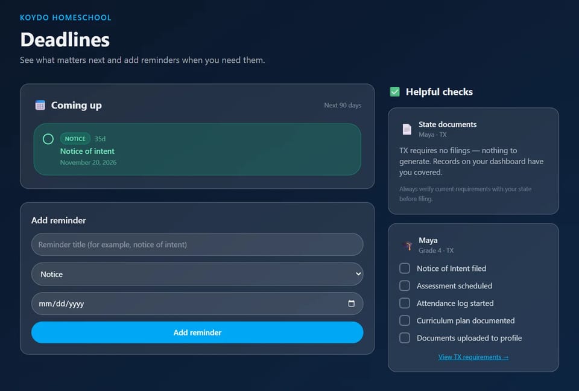
Task: Open the View TX requirements link
Action: pyautogui.click(x=473, y=357)
